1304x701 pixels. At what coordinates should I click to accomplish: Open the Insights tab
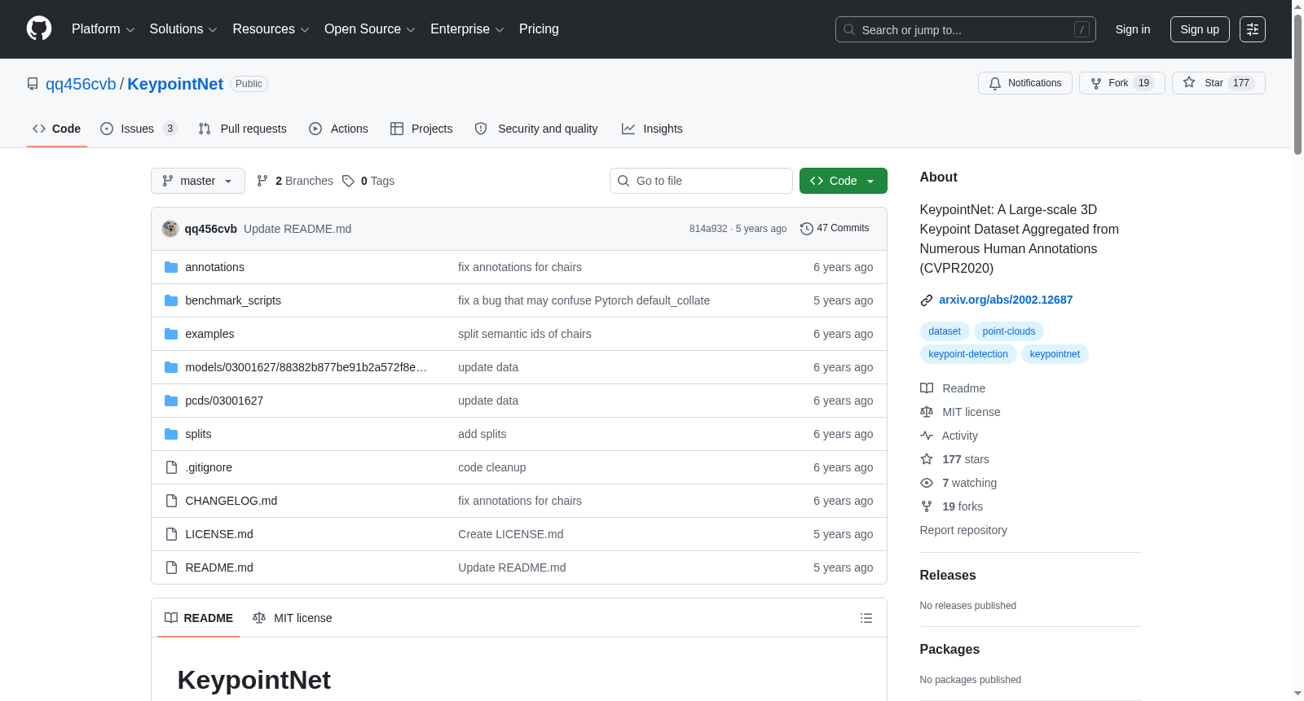(652, 129)
